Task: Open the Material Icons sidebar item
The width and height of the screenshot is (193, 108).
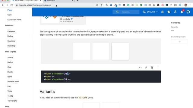Action: (x=13, y=81)
